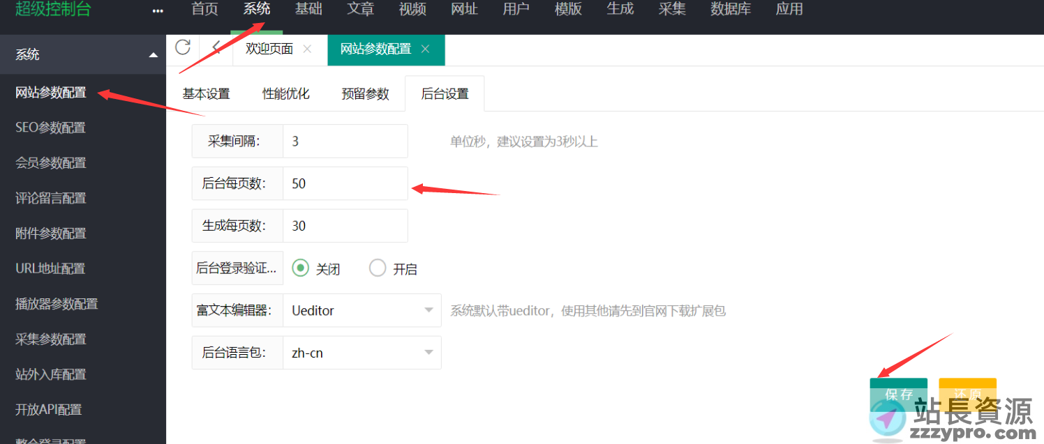Click the three-dots icon beside 超级控制台

pos(158,11)
